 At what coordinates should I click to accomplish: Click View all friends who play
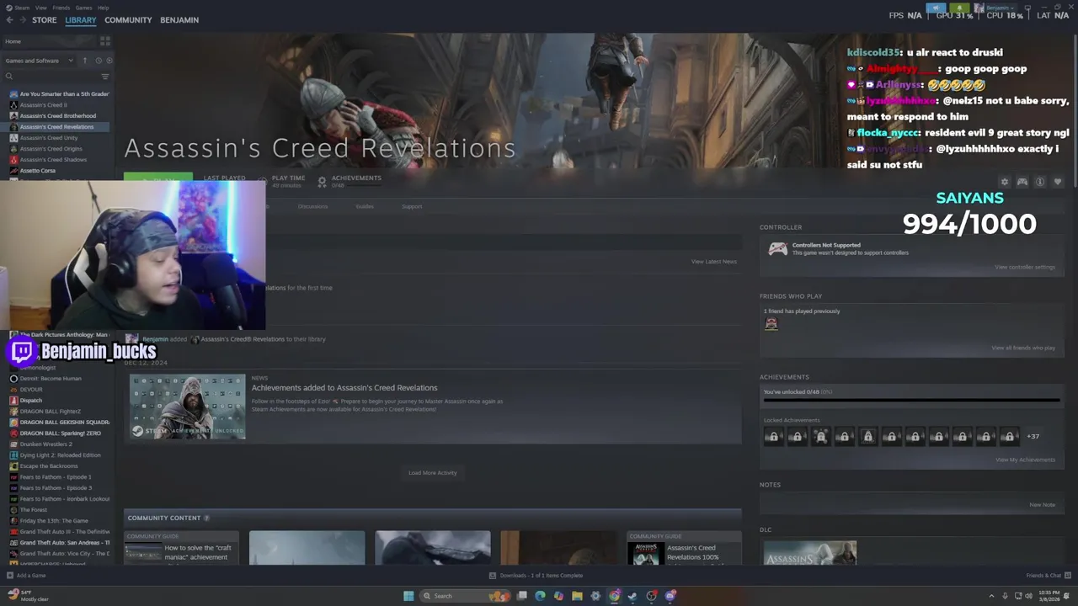point(1023,348)
